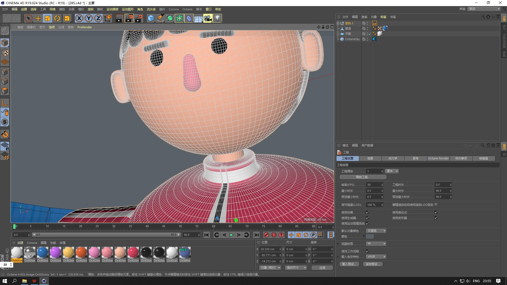Click Make Editable icon in left sidebar
The height and width of the screenshot is (285, 507).
point(5,31)
